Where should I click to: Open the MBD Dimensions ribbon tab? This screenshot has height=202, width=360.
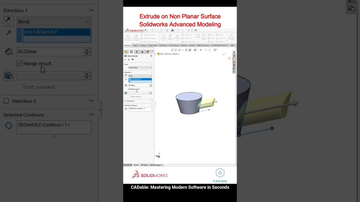coord(203,45)
